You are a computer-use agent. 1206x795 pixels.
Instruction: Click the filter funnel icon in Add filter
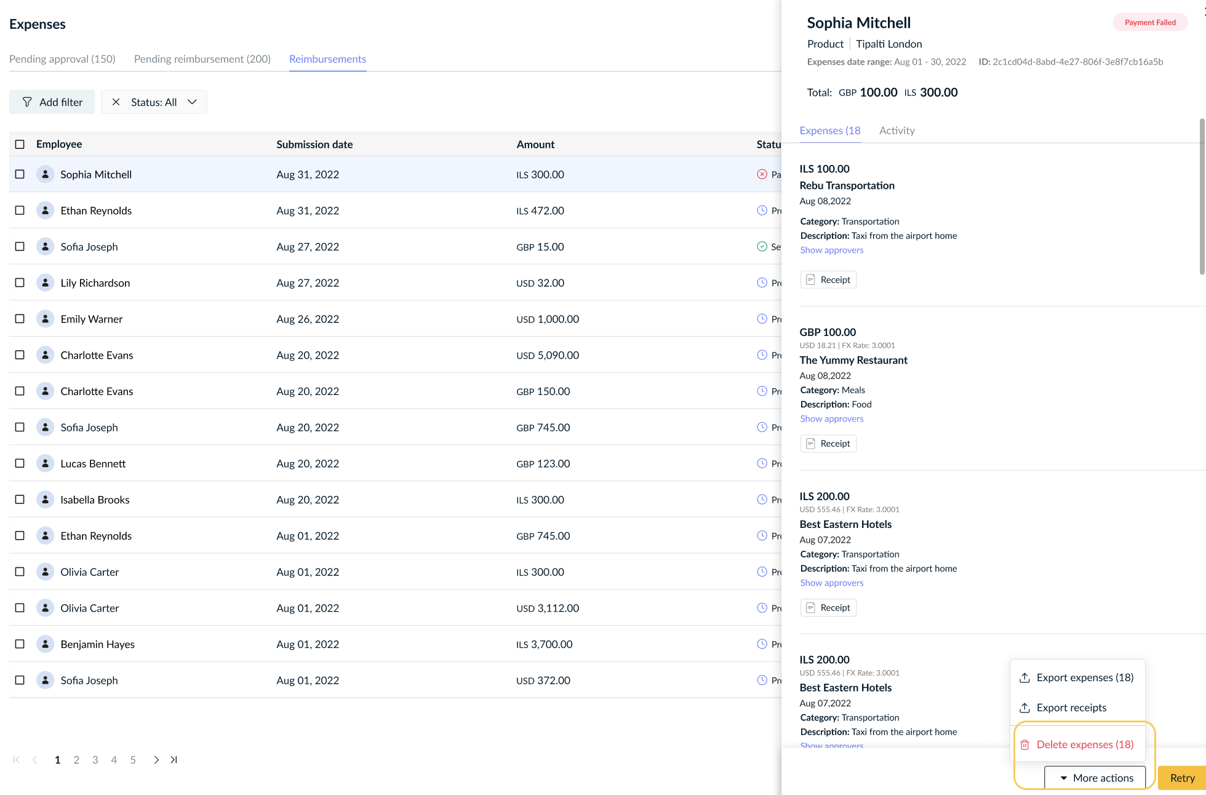(x=27, y=102)
